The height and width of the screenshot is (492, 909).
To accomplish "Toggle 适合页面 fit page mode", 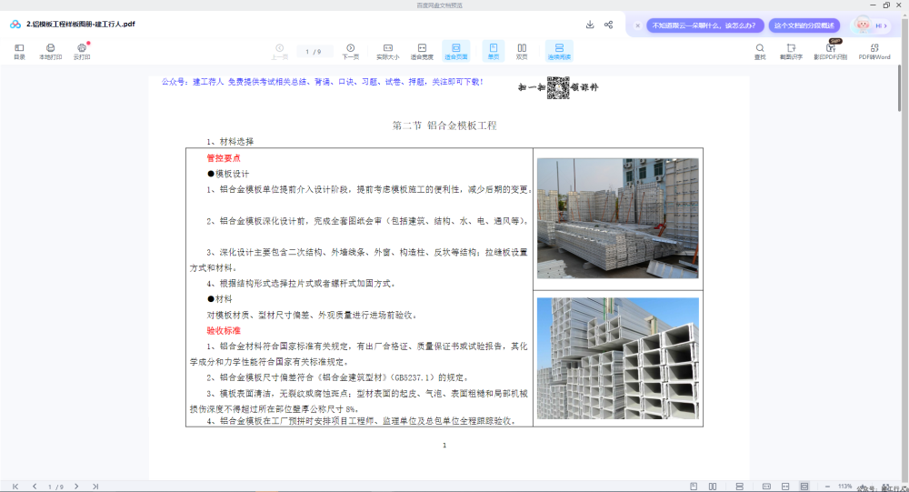I will click(455, 51).
